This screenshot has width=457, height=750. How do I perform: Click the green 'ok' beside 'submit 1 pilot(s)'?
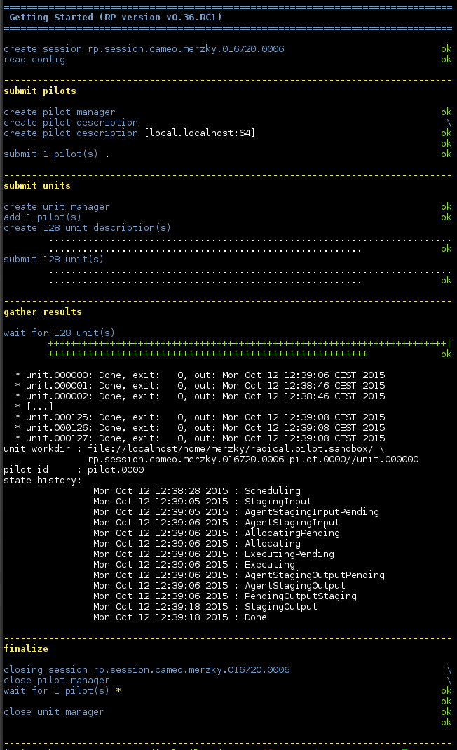click(x=446, y=154)
